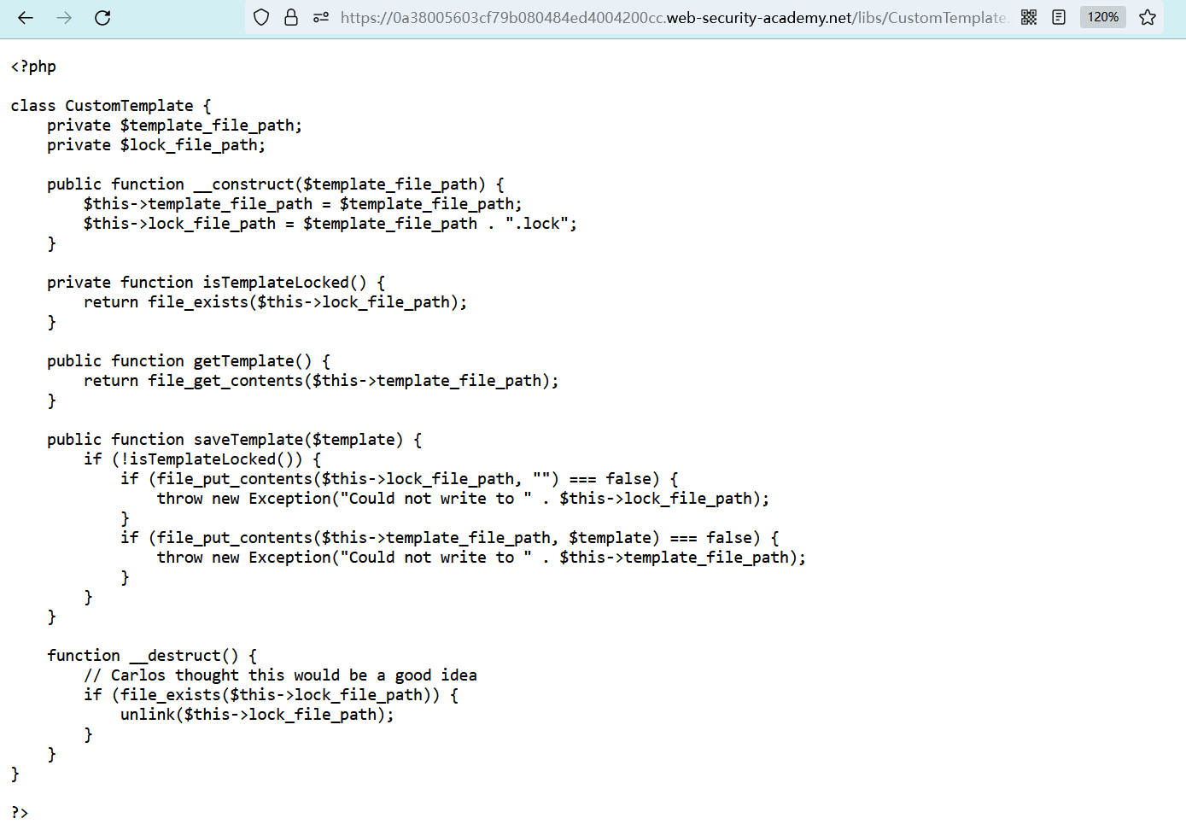The image size is (1186, 824).
Task: Click the "class CustomTemplate {" line
Action: [x=111, y=106]
